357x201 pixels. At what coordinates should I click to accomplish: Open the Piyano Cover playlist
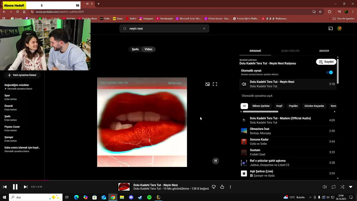pos(22,128)
